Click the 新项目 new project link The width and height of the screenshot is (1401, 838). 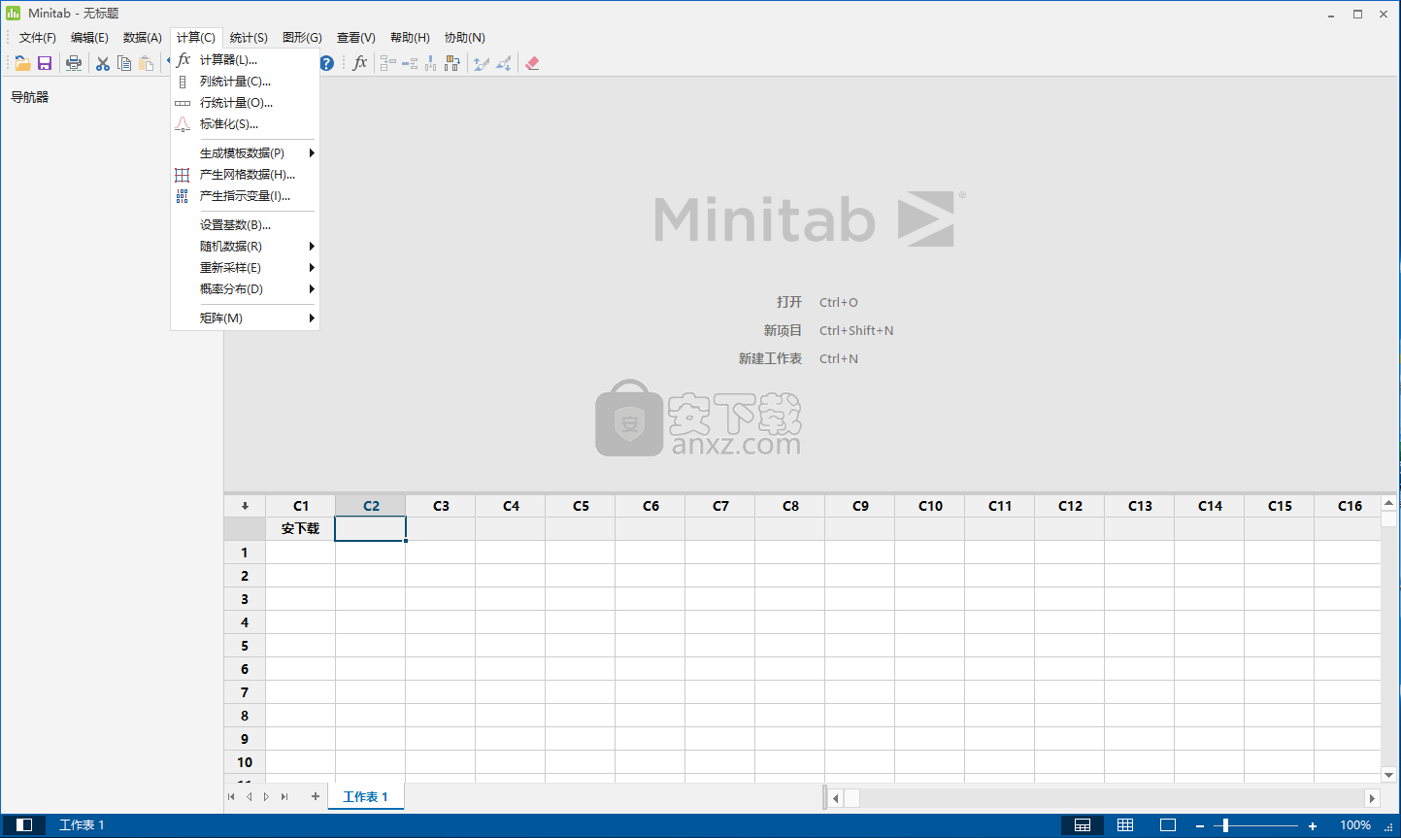point(783,330)
